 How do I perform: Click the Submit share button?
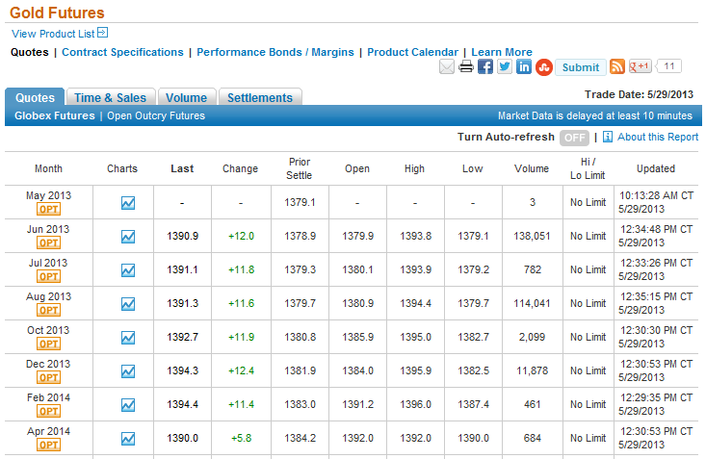coord(581,67)
